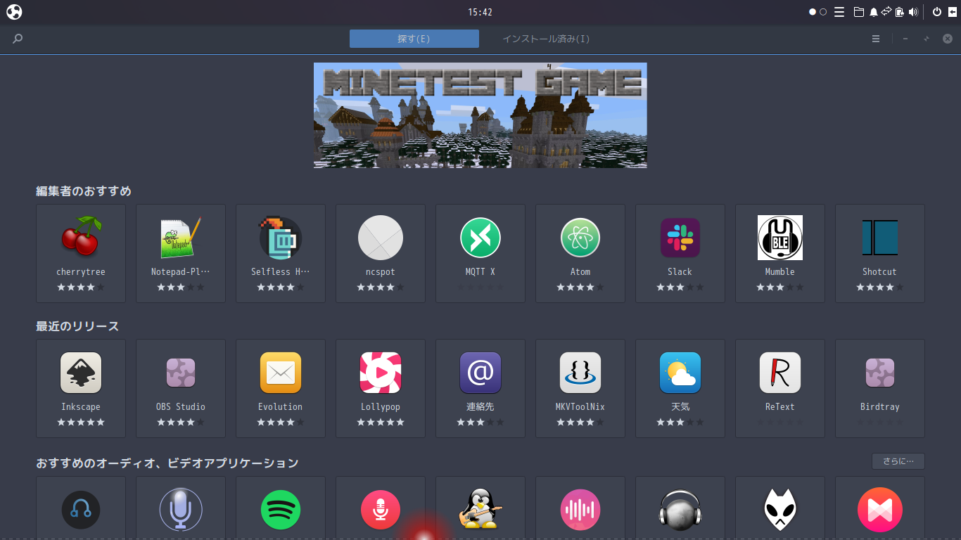Viewport: 961px width, 540px height.
Task: Click the Inkscape five-star rating
Action: [81, 423]
